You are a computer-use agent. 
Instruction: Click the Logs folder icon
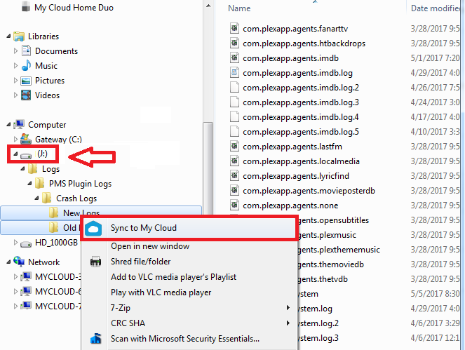[33, 169]
